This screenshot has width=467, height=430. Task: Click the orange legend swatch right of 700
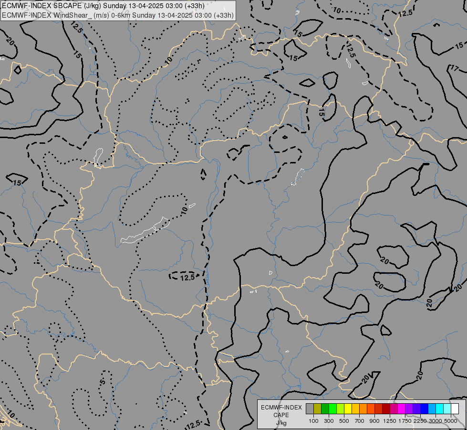pos(363,409)
